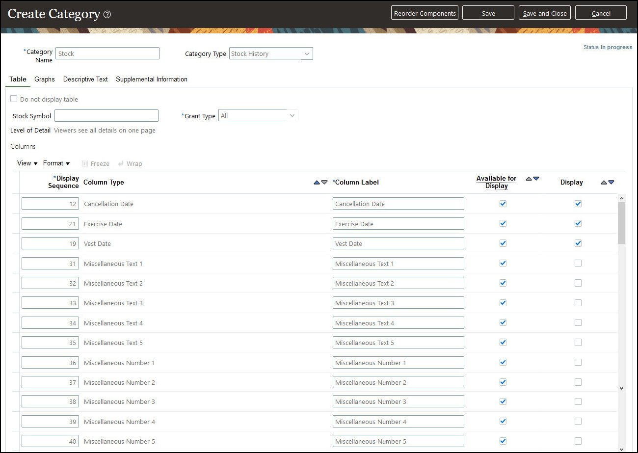638x453 pixels.
Task: Edit the Miscellaneous Number 1 column label
Action: click(399, 363)
